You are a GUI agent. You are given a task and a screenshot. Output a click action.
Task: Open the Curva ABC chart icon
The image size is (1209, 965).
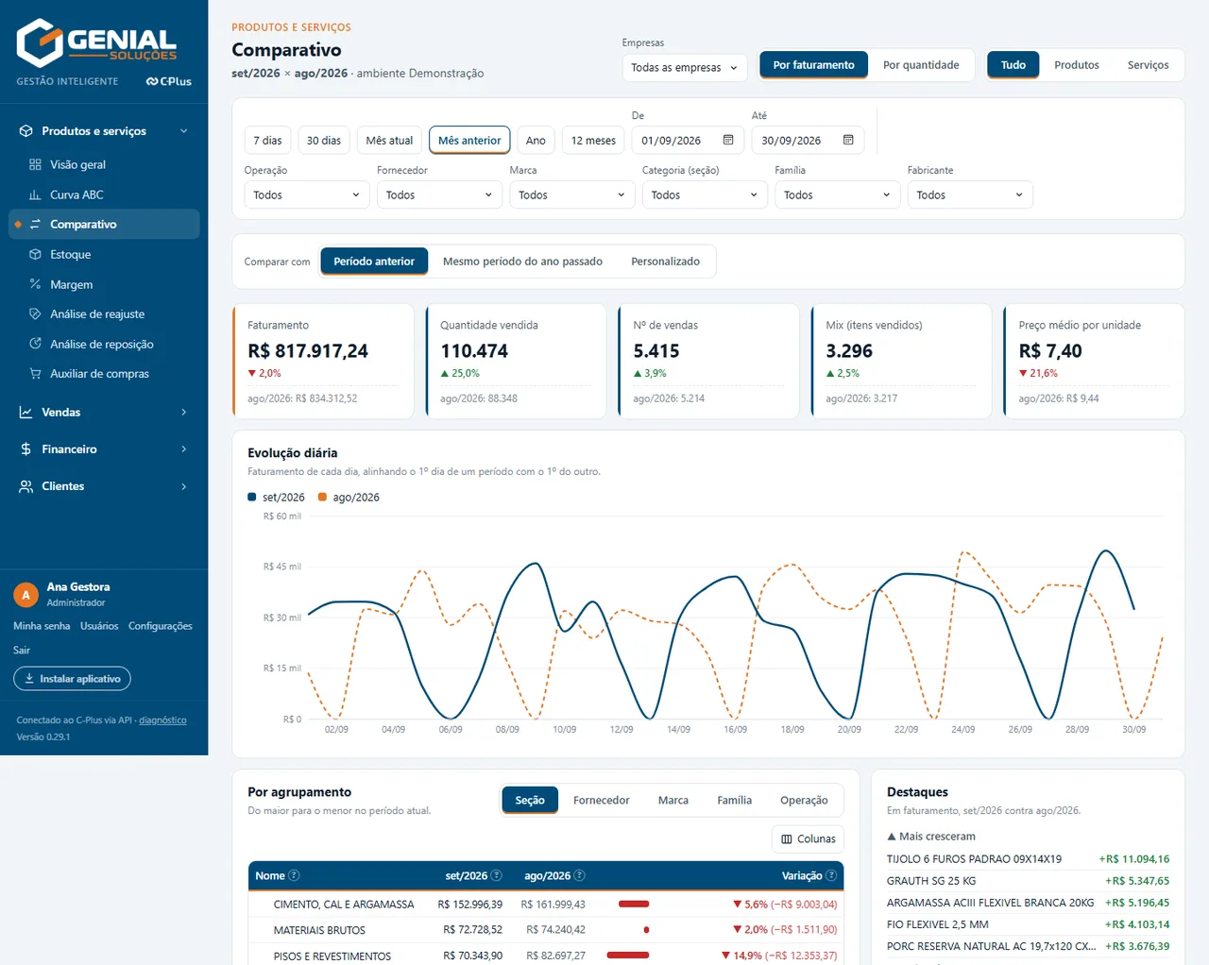point(35,195)
